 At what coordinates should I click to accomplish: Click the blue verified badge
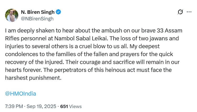(x=59, y=12)
